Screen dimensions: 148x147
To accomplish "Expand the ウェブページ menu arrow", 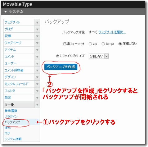I will tap(37, 43).
